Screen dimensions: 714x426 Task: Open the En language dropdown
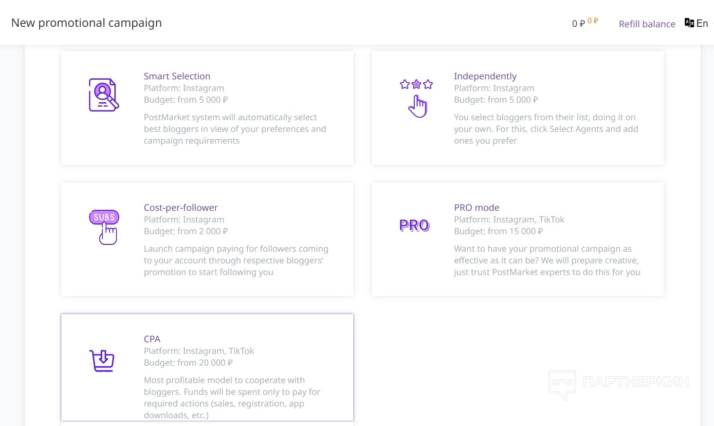(x=702, y=23)
